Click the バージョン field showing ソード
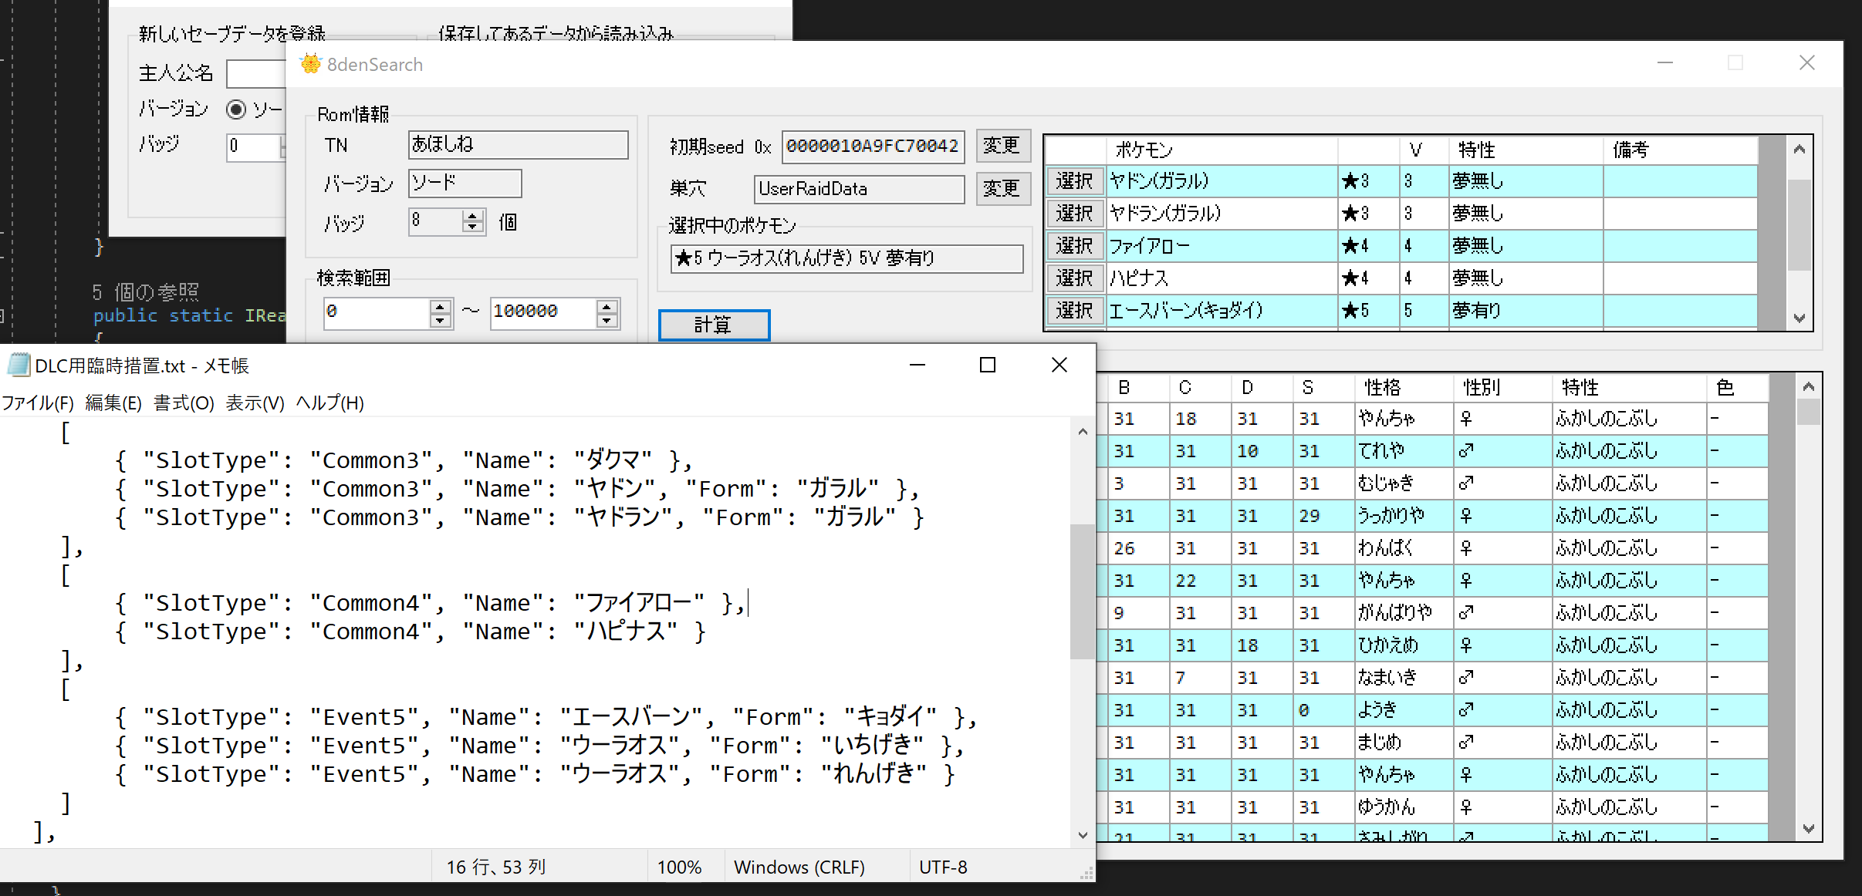Screen dimensions: 1862x896 tap(465, 184)
